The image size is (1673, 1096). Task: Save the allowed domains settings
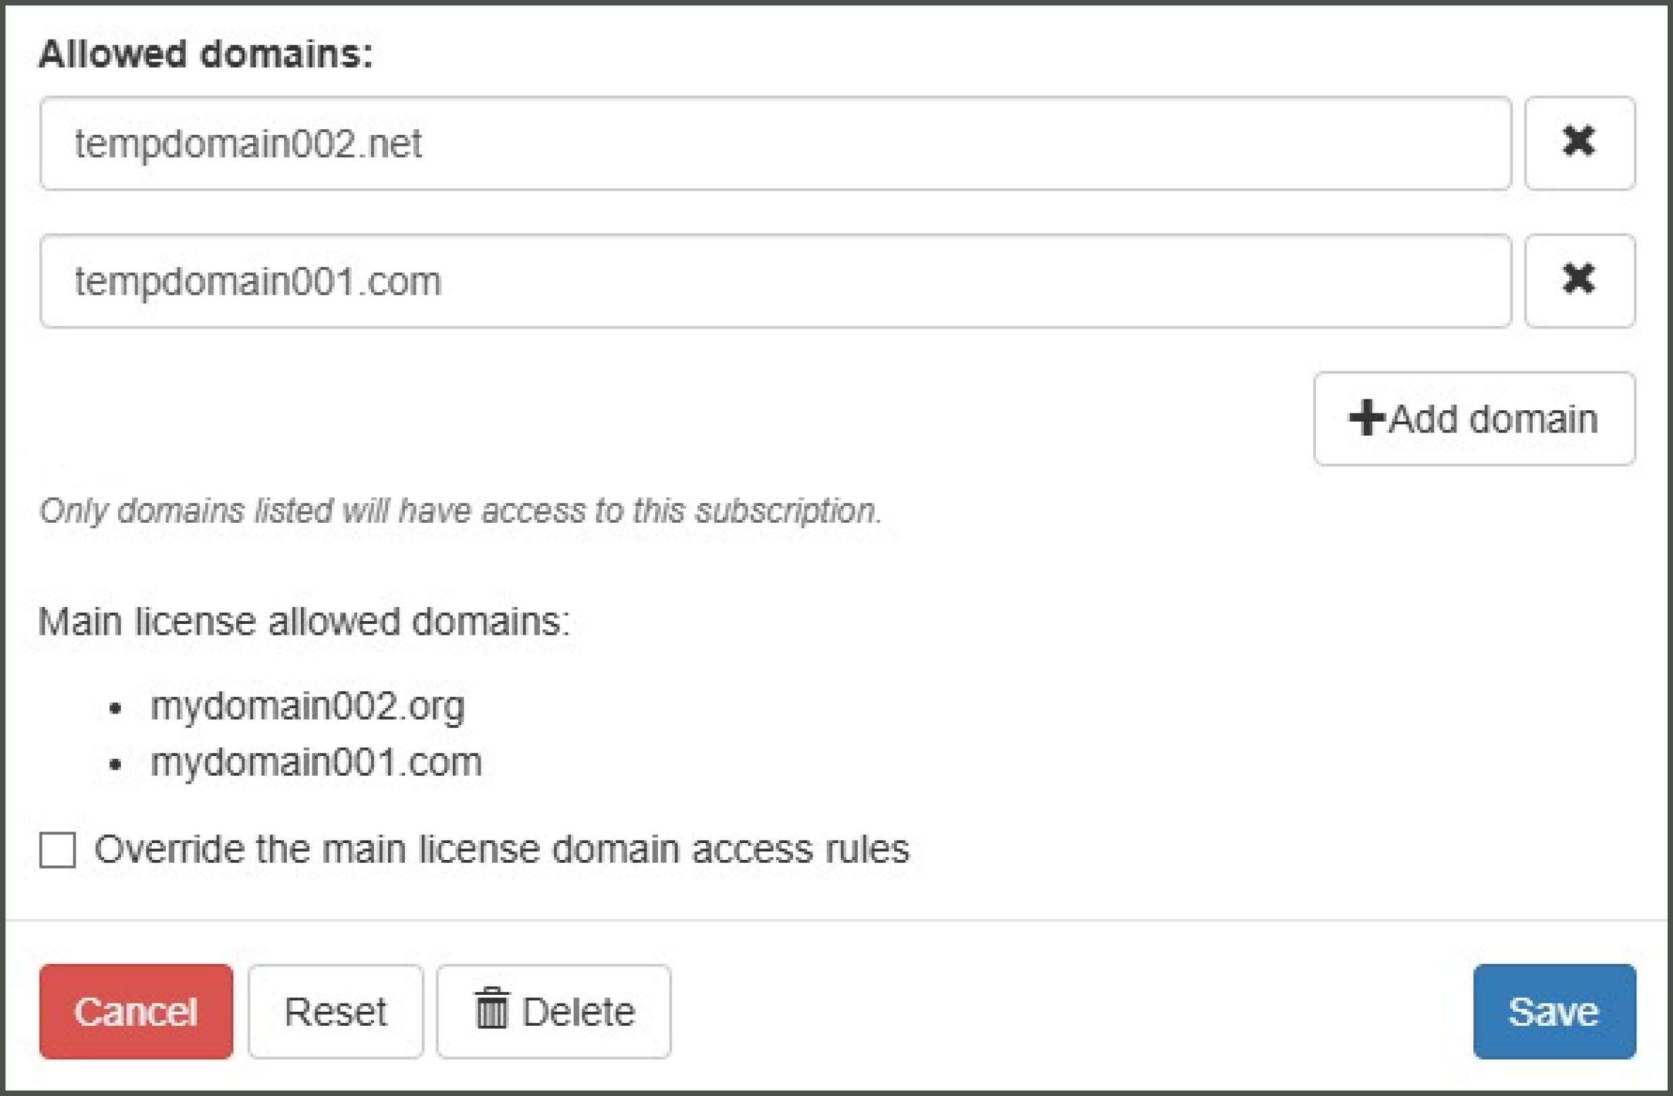point(1554,1012)
